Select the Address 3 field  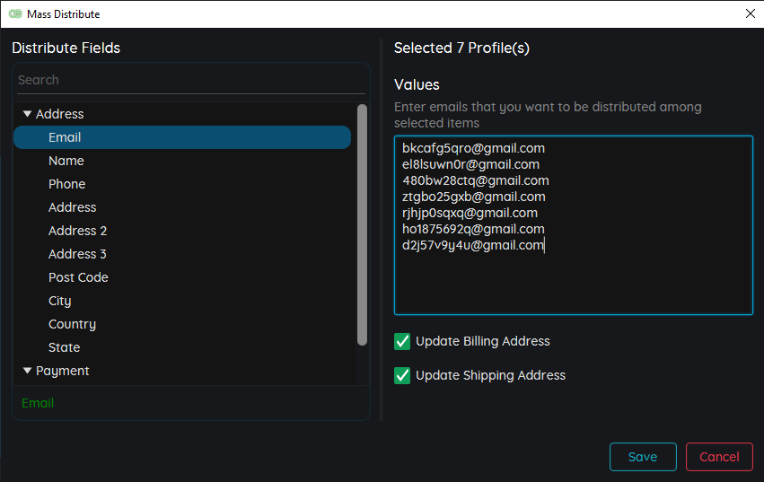tap(182, 254)
